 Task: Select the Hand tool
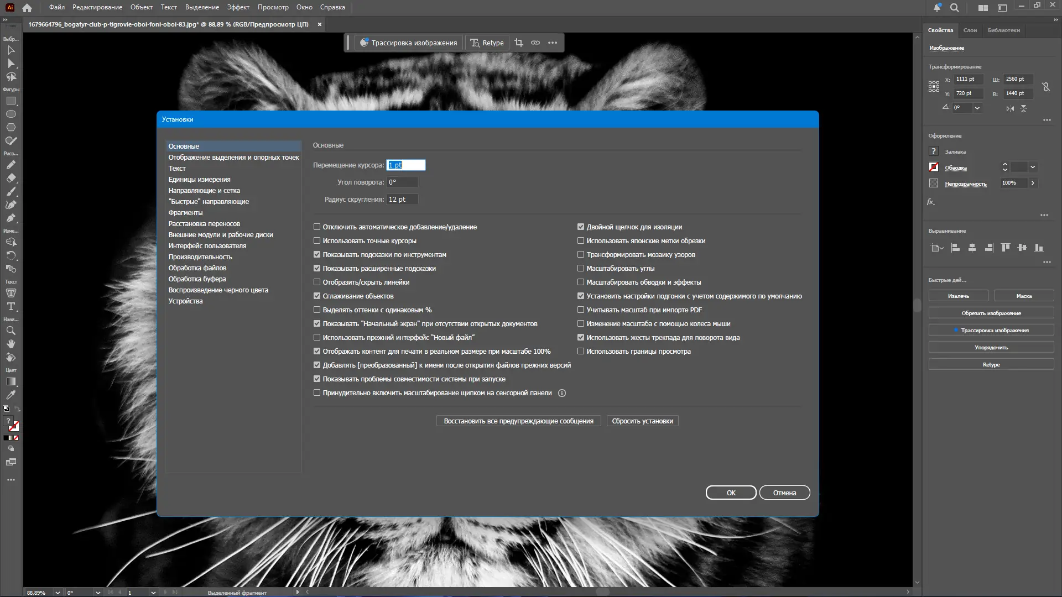pos(11,344)
